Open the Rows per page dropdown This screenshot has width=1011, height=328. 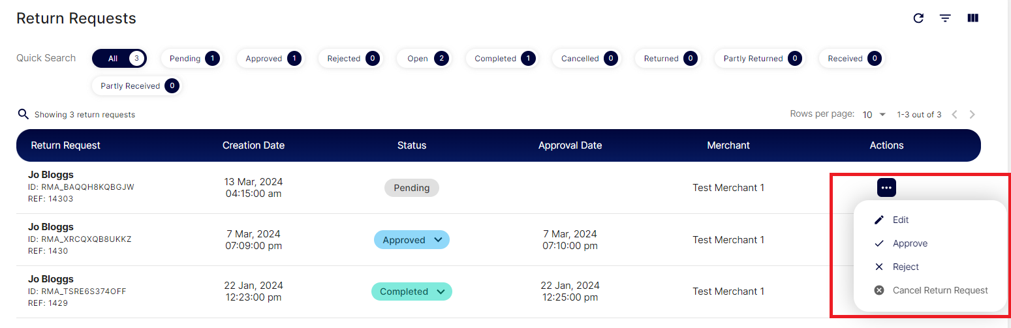[874, 115]
